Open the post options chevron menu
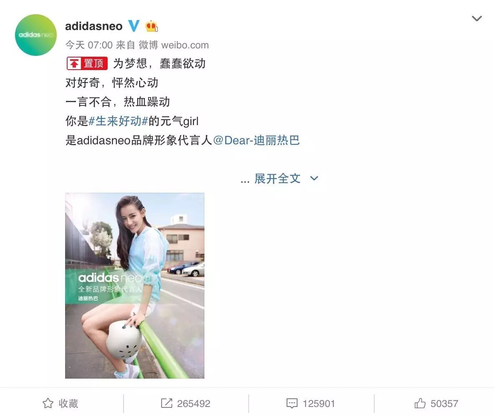Image resolution: width=494 pixels, height=417 pixels. click(476, 19)
